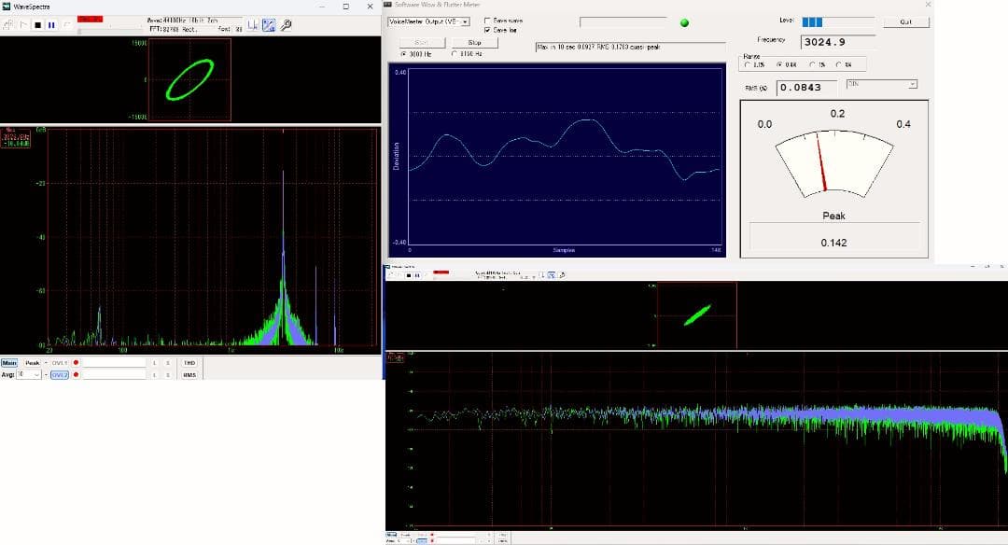Image resolution: width=1008 pixels, height=545 pixels.
Task: Click the red record dot beside OVL2
Action: [76, 375]
